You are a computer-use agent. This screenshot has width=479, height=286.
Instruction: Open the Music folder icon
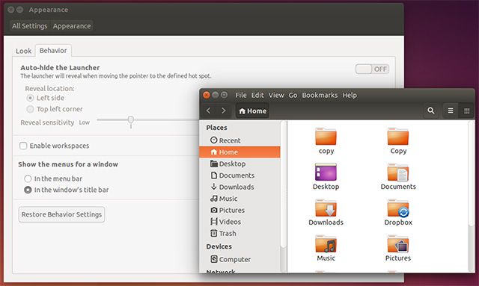coord(326,243)
